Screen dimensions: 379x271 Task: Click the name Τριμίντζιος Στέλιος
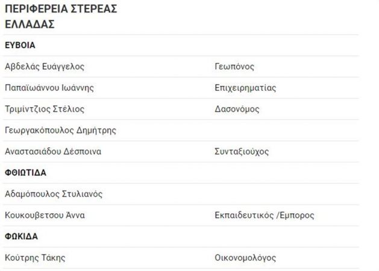click(x=45, y=109)
